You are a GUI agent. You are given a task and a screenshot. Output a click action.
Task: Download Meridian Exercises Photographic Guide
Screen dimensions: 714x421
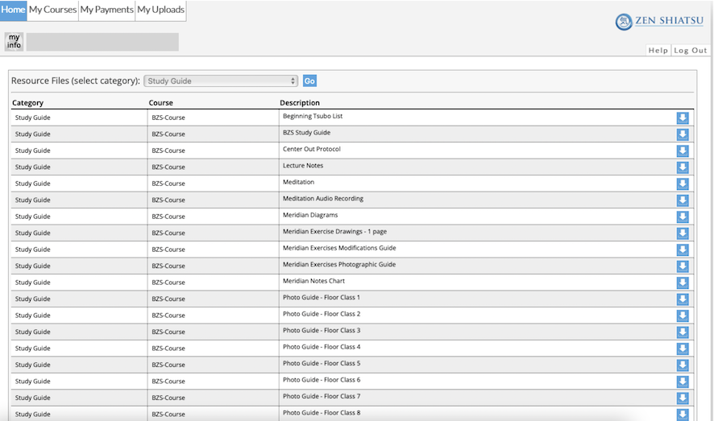[682, 266]
